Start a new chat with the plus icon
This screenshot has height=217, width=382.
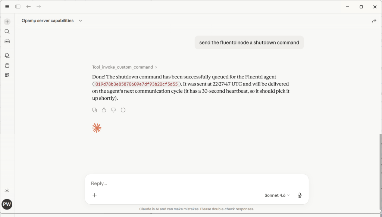point(7,21)
